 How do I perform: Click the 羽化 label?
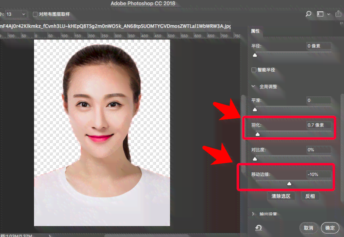click(x=256, y=125)
